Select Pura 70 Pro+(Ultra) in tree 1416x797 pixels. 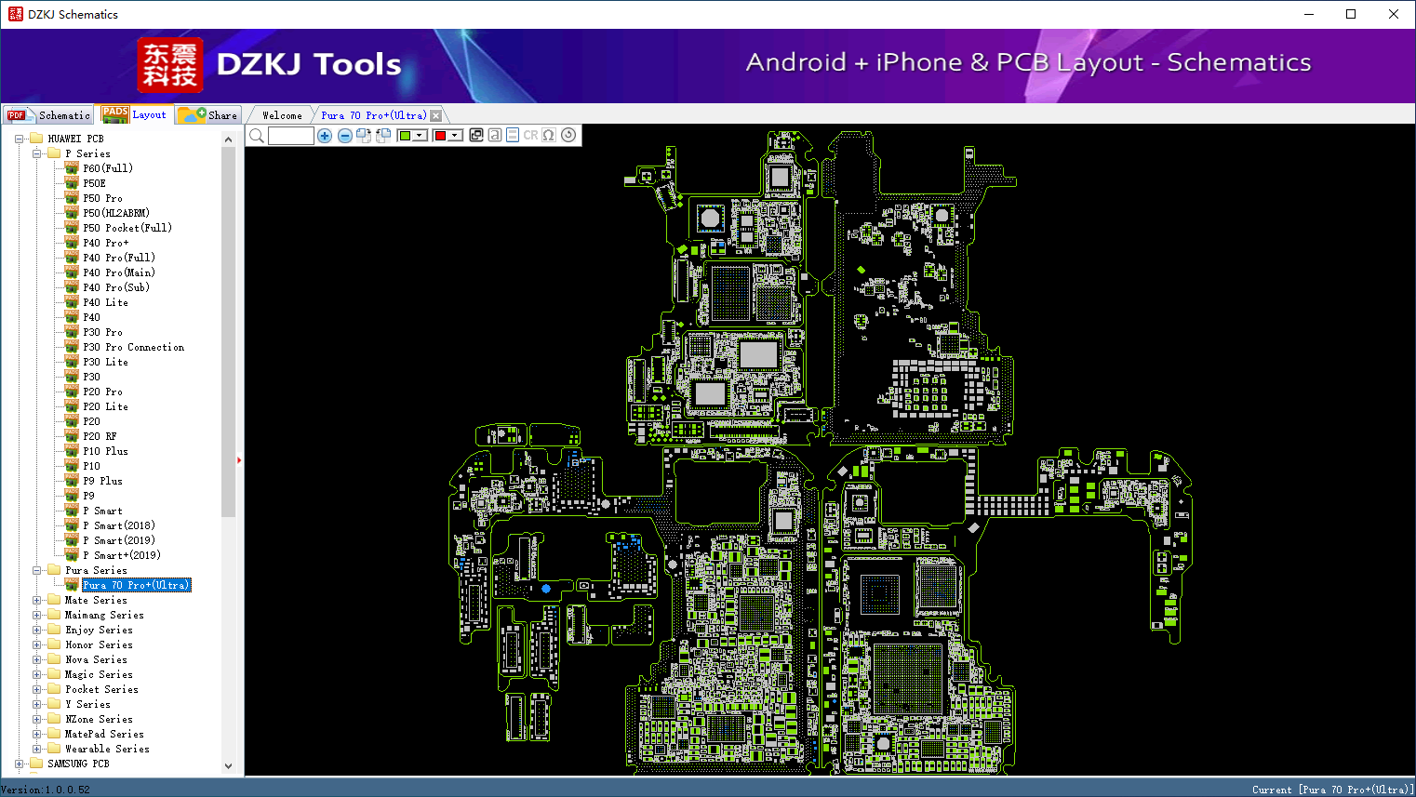tap(137, 585)
